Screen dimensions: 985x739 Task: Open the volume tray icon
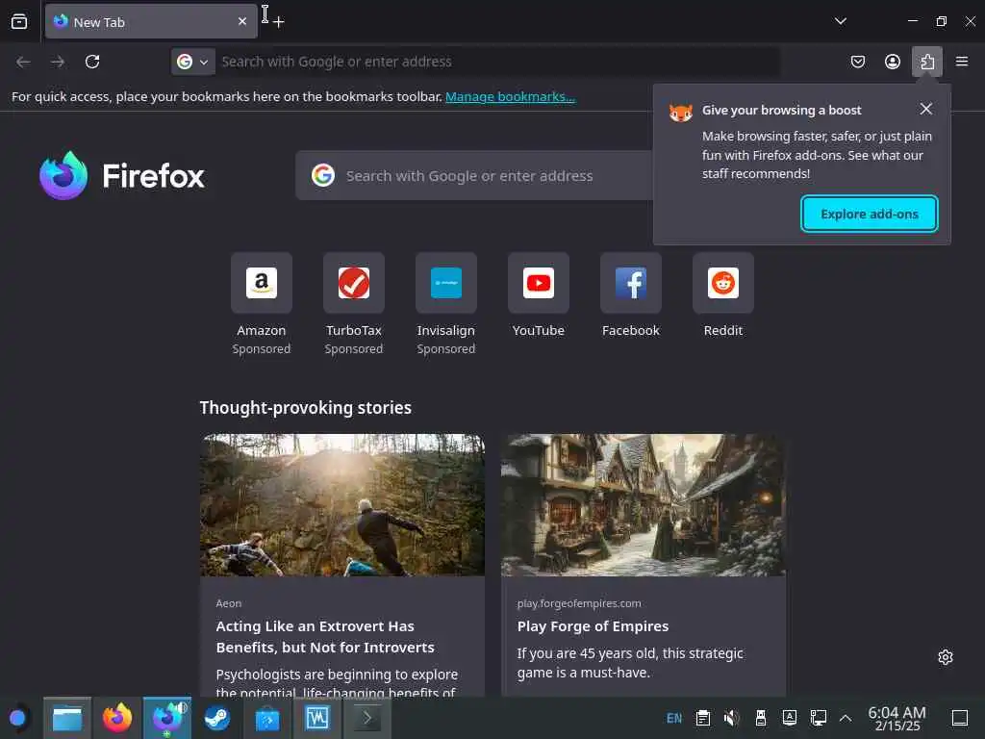(731, 718)
